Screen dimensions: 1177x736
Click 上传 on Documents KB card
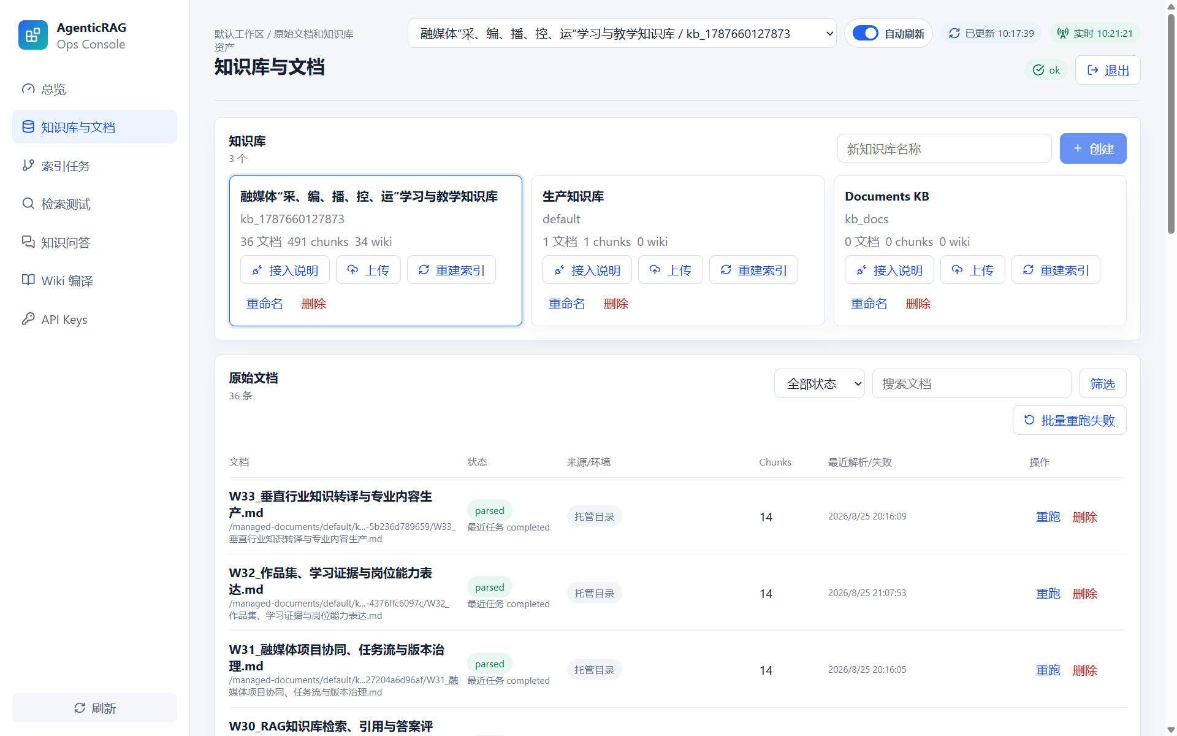click(x=973, y=270)
